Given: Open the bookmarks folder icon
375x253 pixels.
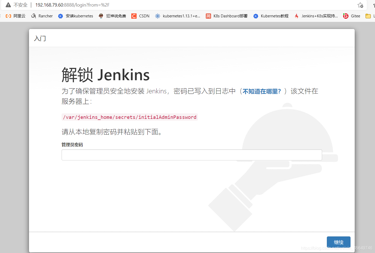Looking at the screenshot, I should (368, 16).
